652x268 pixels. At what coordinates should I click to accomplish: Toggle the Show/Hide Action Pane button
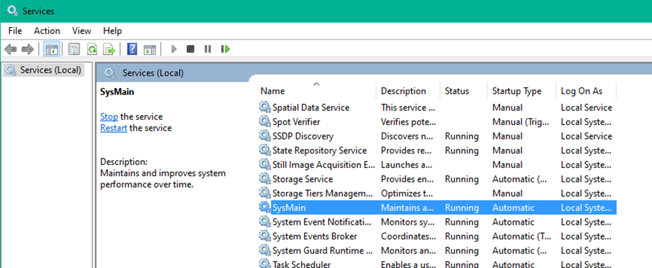click(x=149, y=49)
